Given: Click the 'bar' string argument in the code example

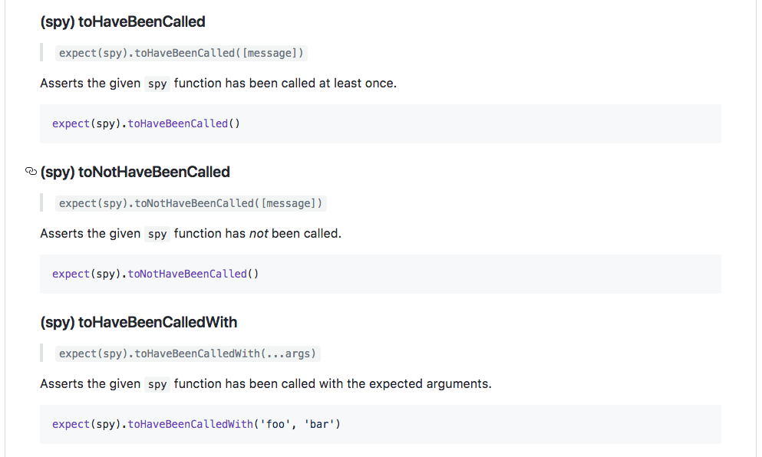Looking at the screenshot, I should coord(320,424).
